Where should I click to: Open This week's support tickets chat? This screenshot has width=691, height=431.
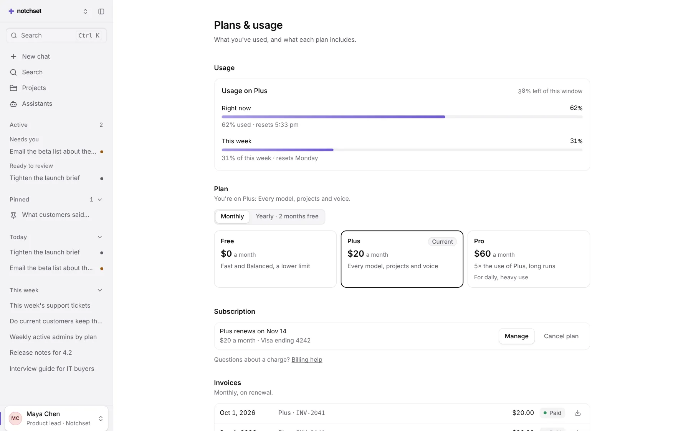[56, 306]
